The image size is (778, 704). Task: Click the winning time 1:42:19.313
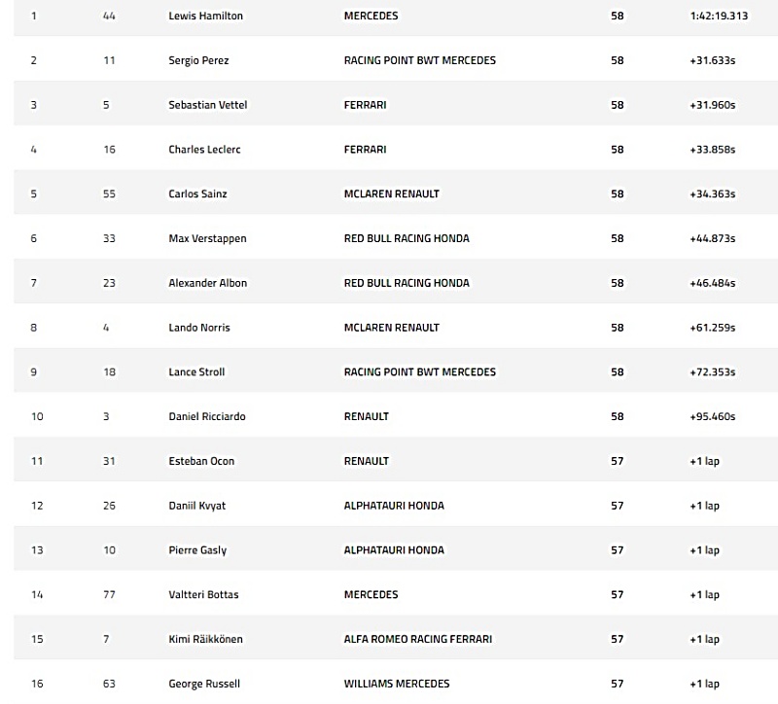click(719, 16)
